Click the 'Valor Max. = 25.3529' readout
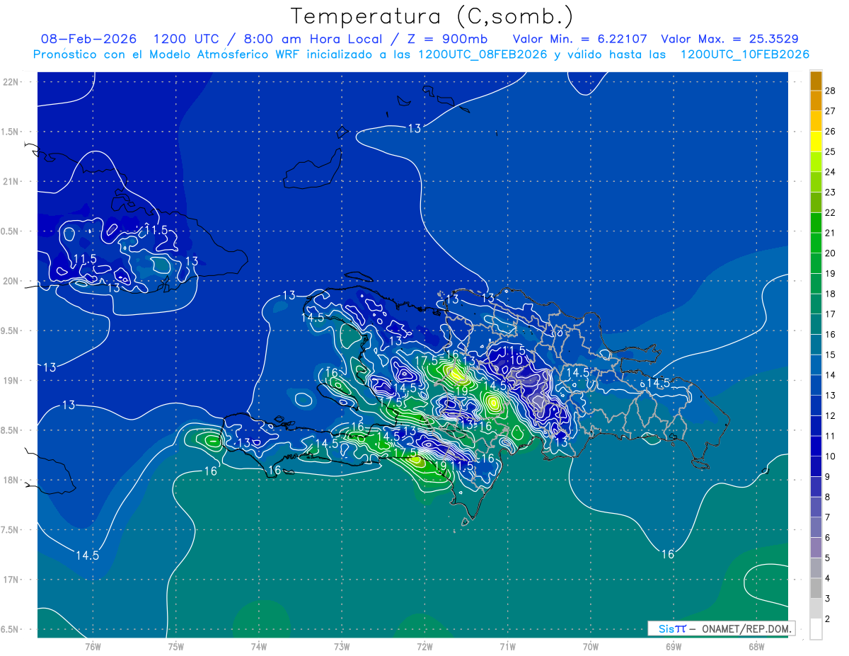This screenshot has height=656, width=849. (x=730, y=39)
